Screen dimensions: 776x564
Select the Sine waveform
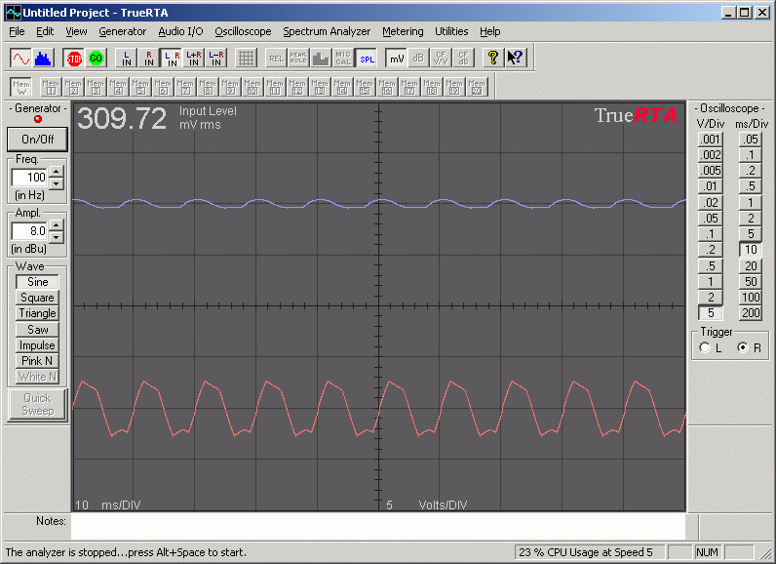[x=38, y=282]
